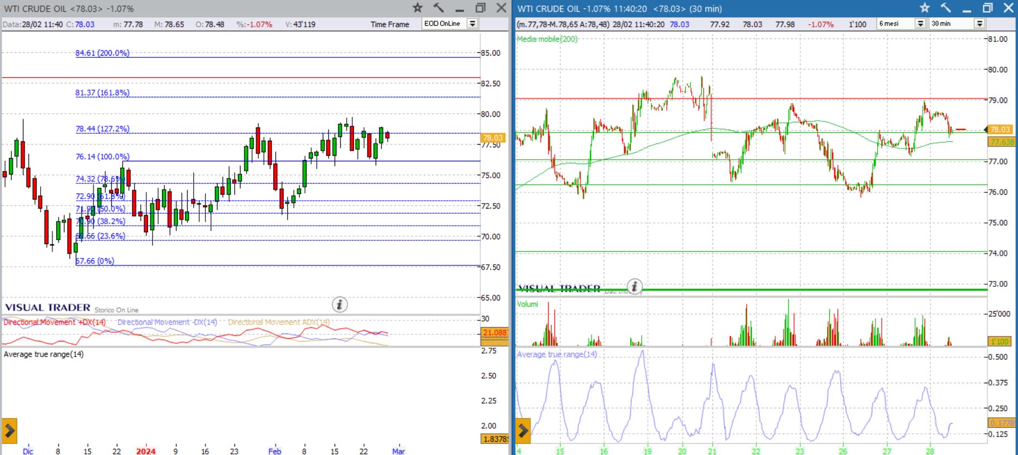Select the Directional Movement ADX(14) indicator label

[x=279, y=322]
